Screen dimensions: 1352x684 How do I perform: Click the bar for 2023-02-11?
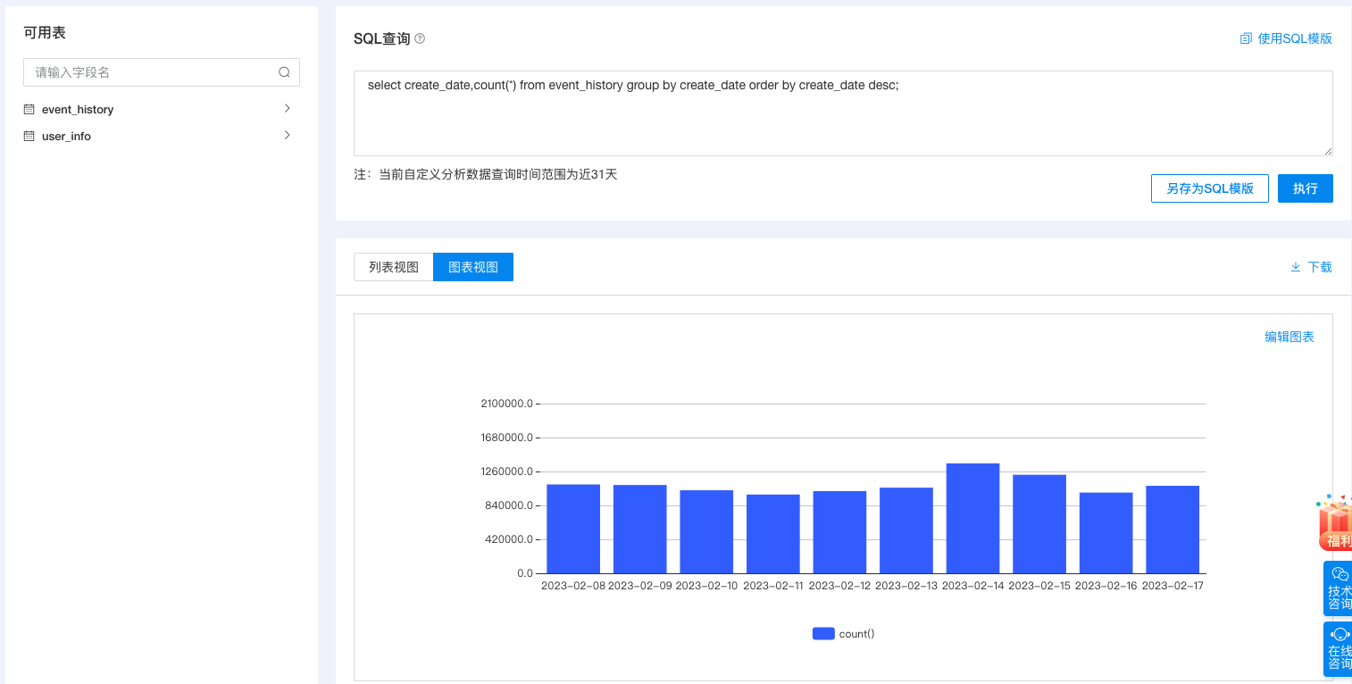pyautogui.click(x=773, y=534)
